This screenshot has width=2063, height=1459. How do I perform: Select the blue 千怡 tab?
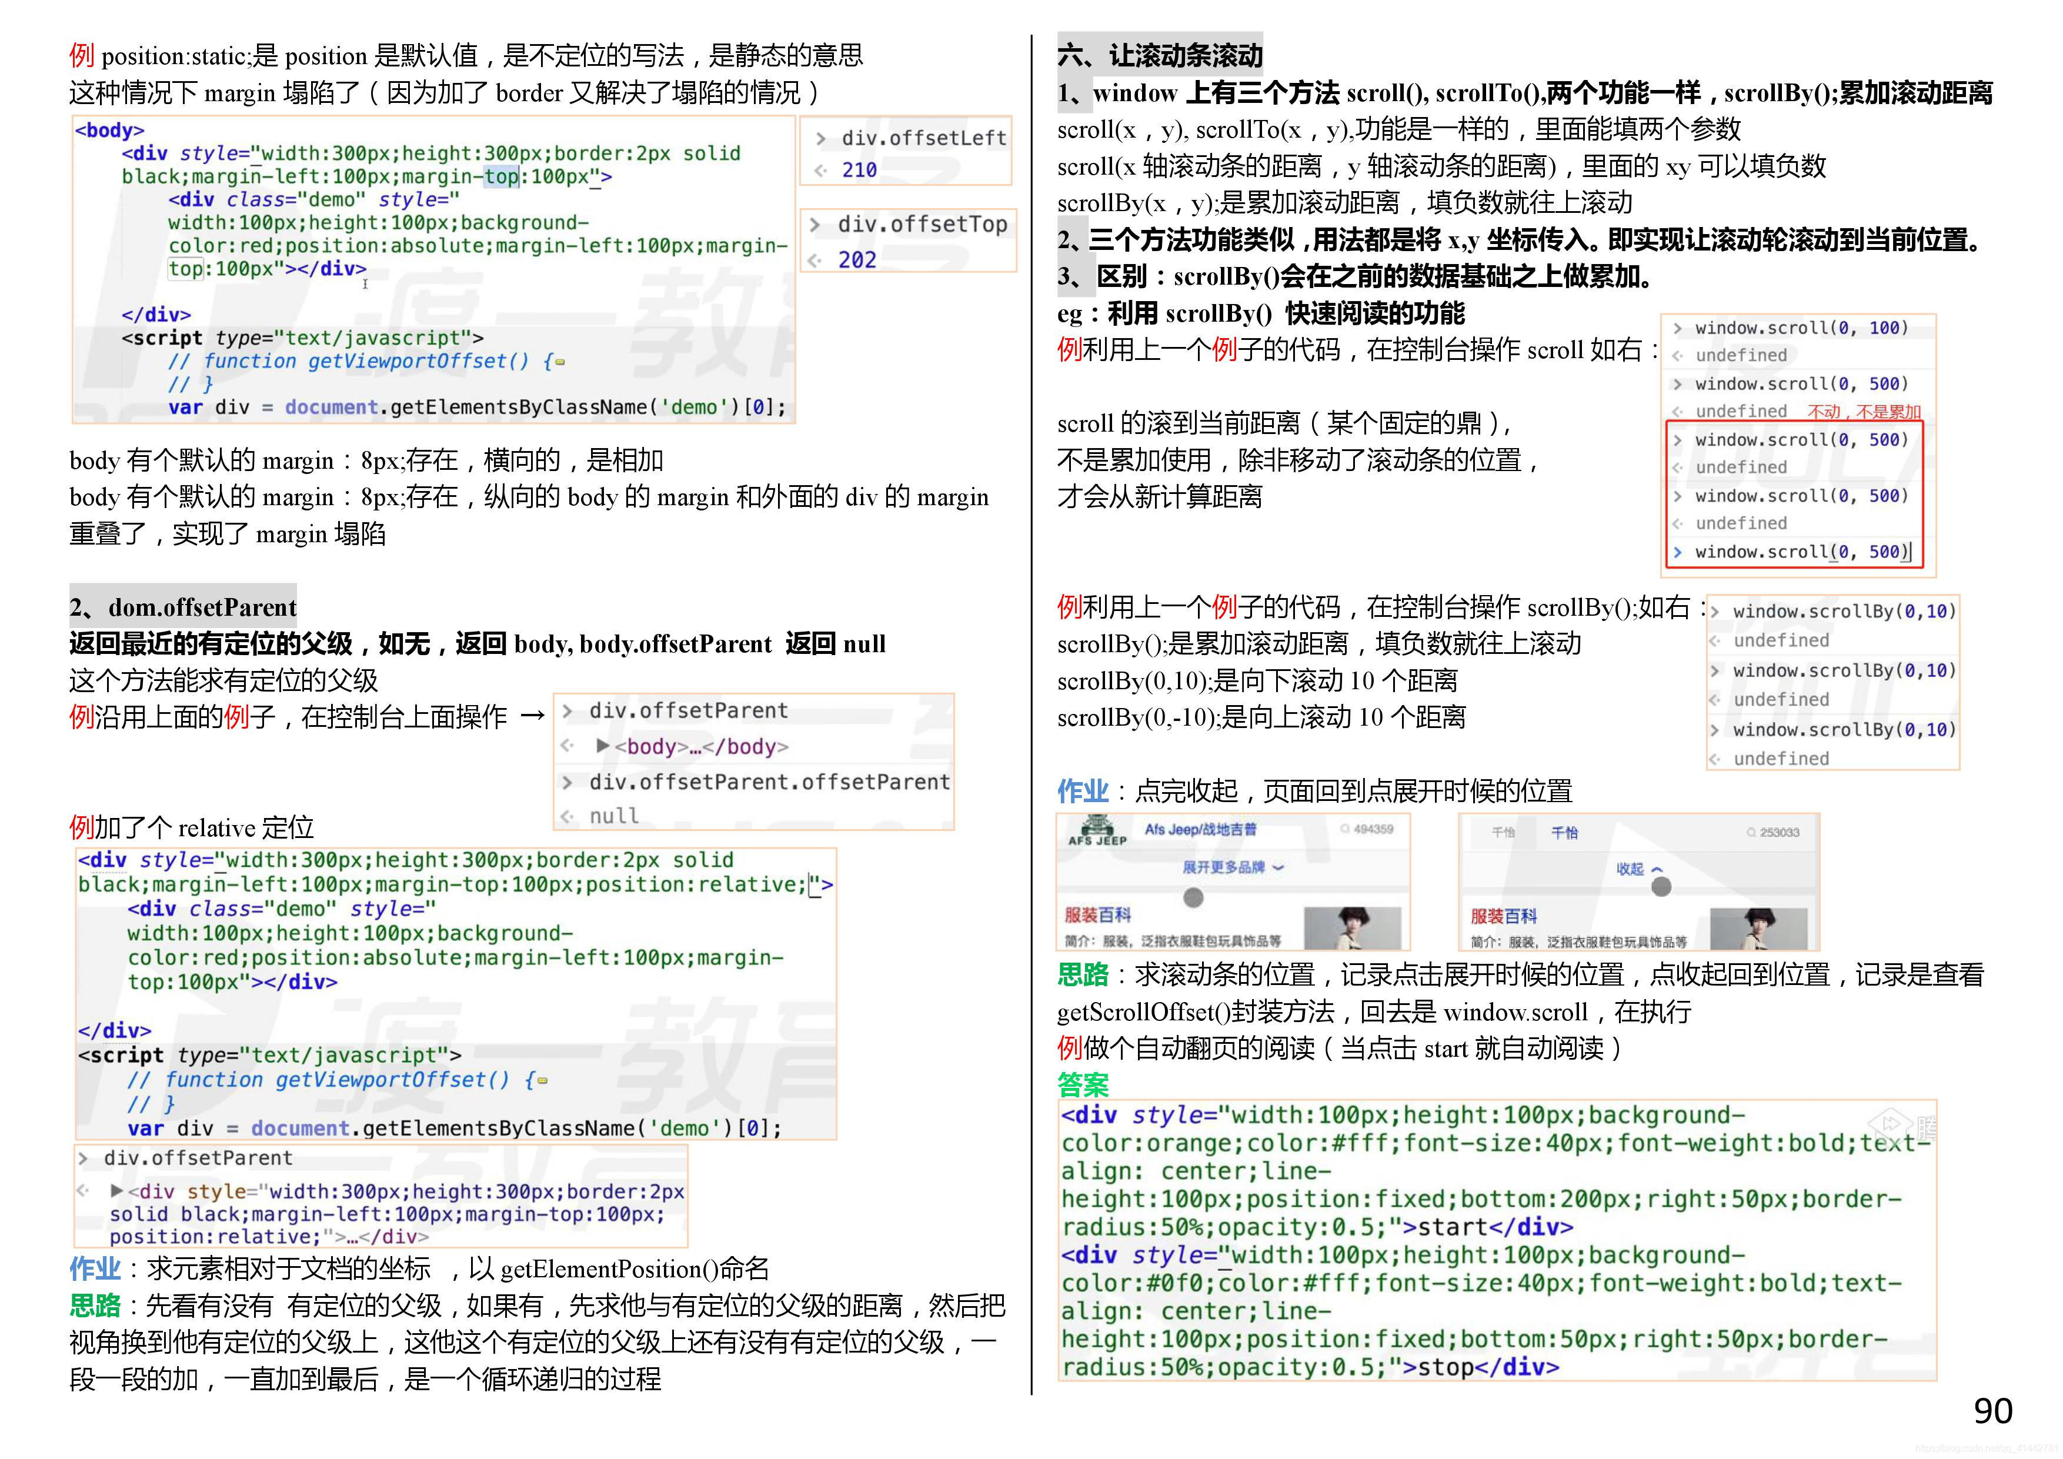(1564, 833)
